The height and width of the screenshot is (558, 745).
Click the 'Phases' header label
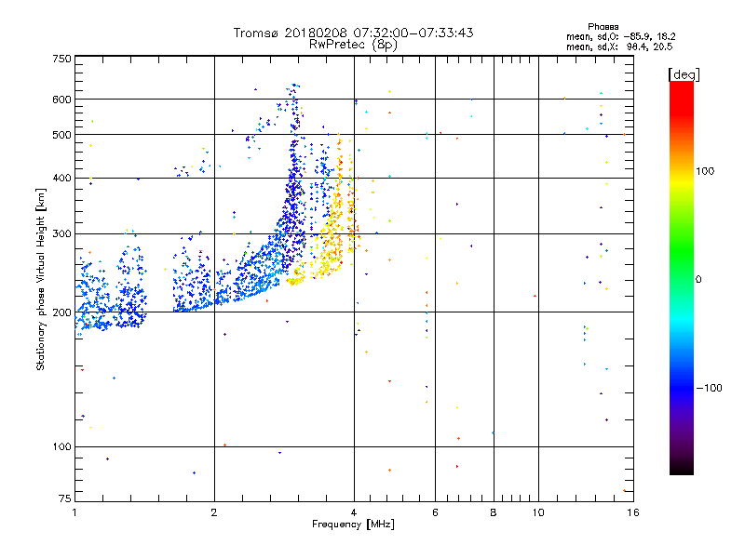pos(603,27)
